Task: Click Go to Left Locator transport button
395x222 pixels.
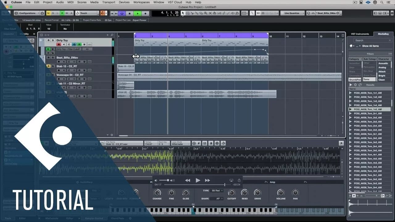Action: pyautogui.click(x=112, y=14)
